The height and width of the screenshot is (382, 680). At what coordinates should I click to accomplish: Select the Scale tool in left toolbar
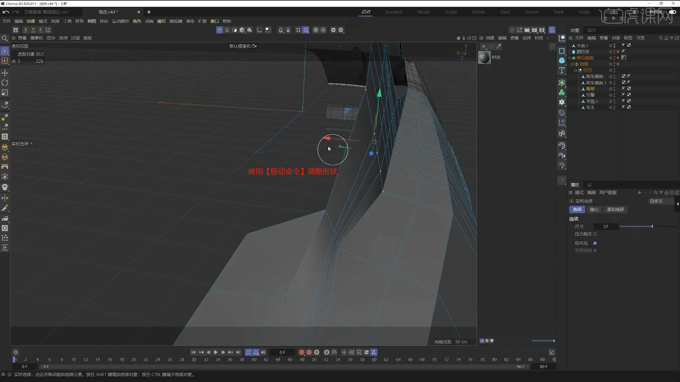5,93
